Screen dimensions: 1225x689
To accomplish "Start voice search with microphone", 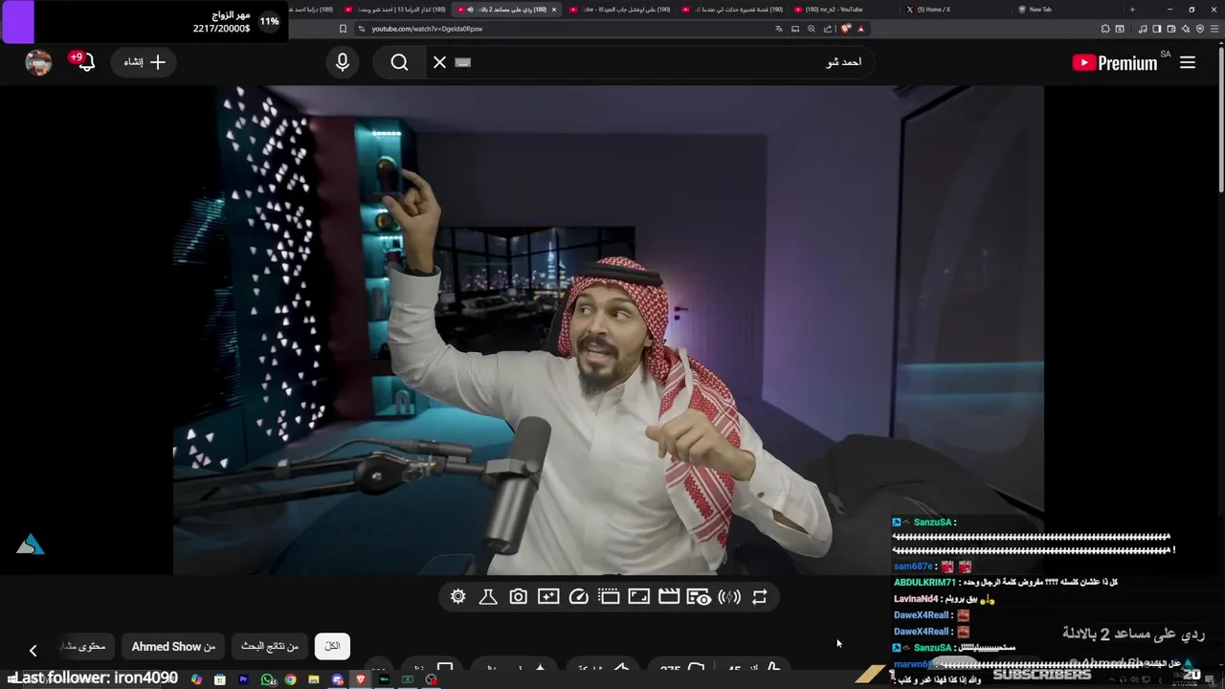I will [343, 62].
